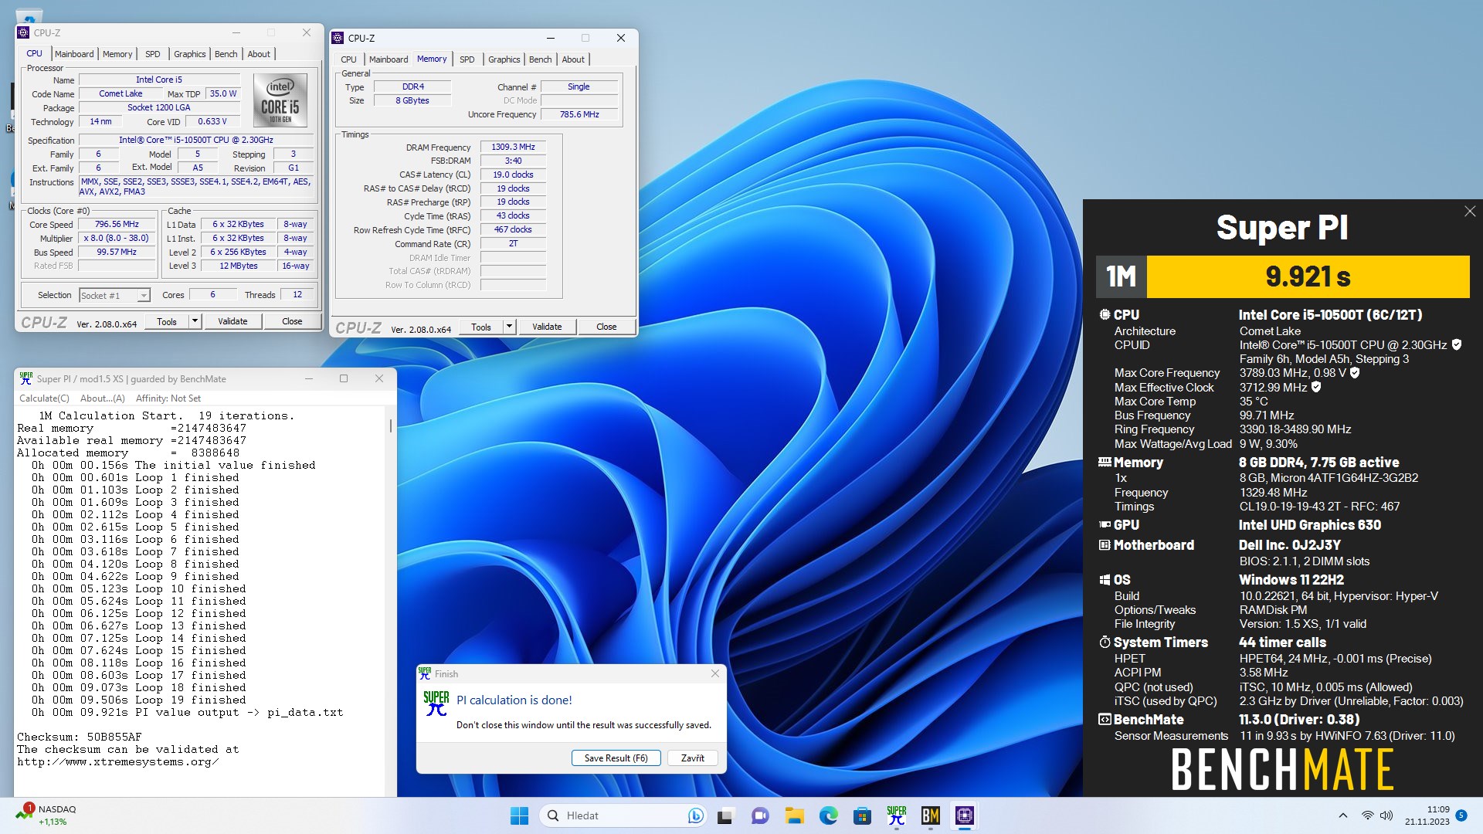Click Close button in first CPU-Z window

coord(292,321)
